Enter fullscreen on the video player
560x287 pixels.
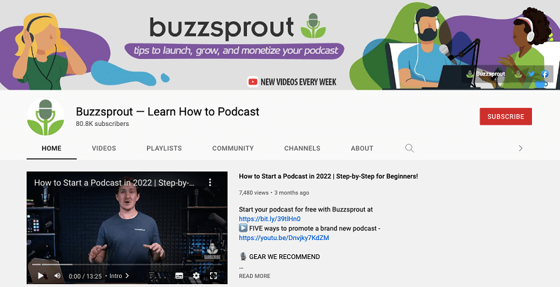(213, 276)
